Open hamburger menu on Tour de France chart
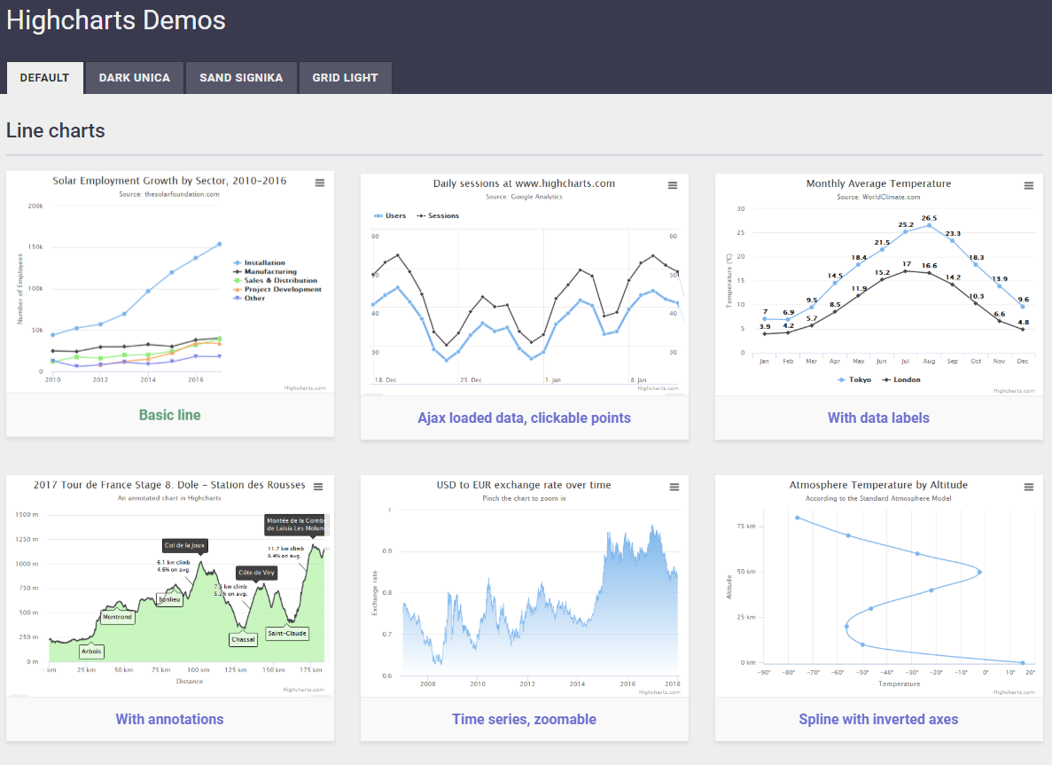This screenshot has height=765, width=1052. [319, 487]
